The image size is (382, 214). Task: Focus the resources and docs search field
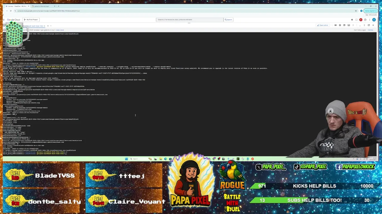coord(190,20)
